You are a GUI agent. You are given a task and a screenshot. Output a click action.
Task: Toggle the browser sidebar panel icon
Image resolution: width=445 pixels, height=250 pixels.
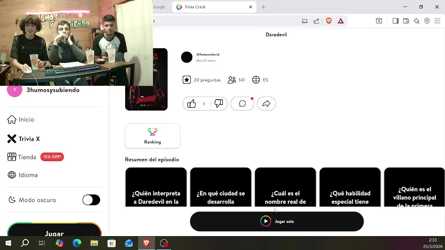(395, 21)
